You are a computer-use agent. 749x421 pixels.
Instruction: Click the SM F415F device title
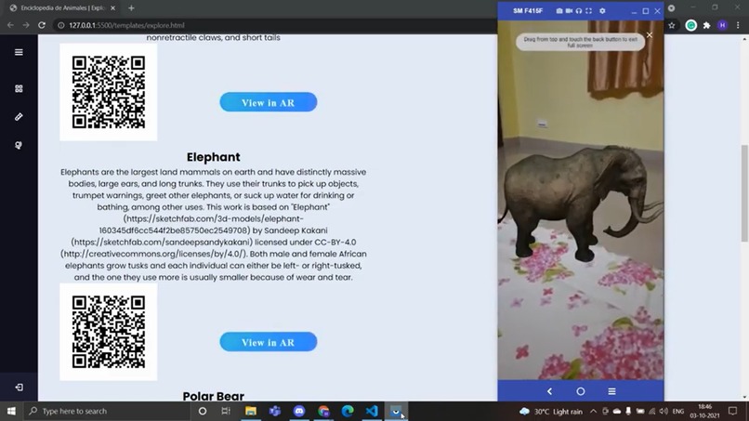[528, 10]
